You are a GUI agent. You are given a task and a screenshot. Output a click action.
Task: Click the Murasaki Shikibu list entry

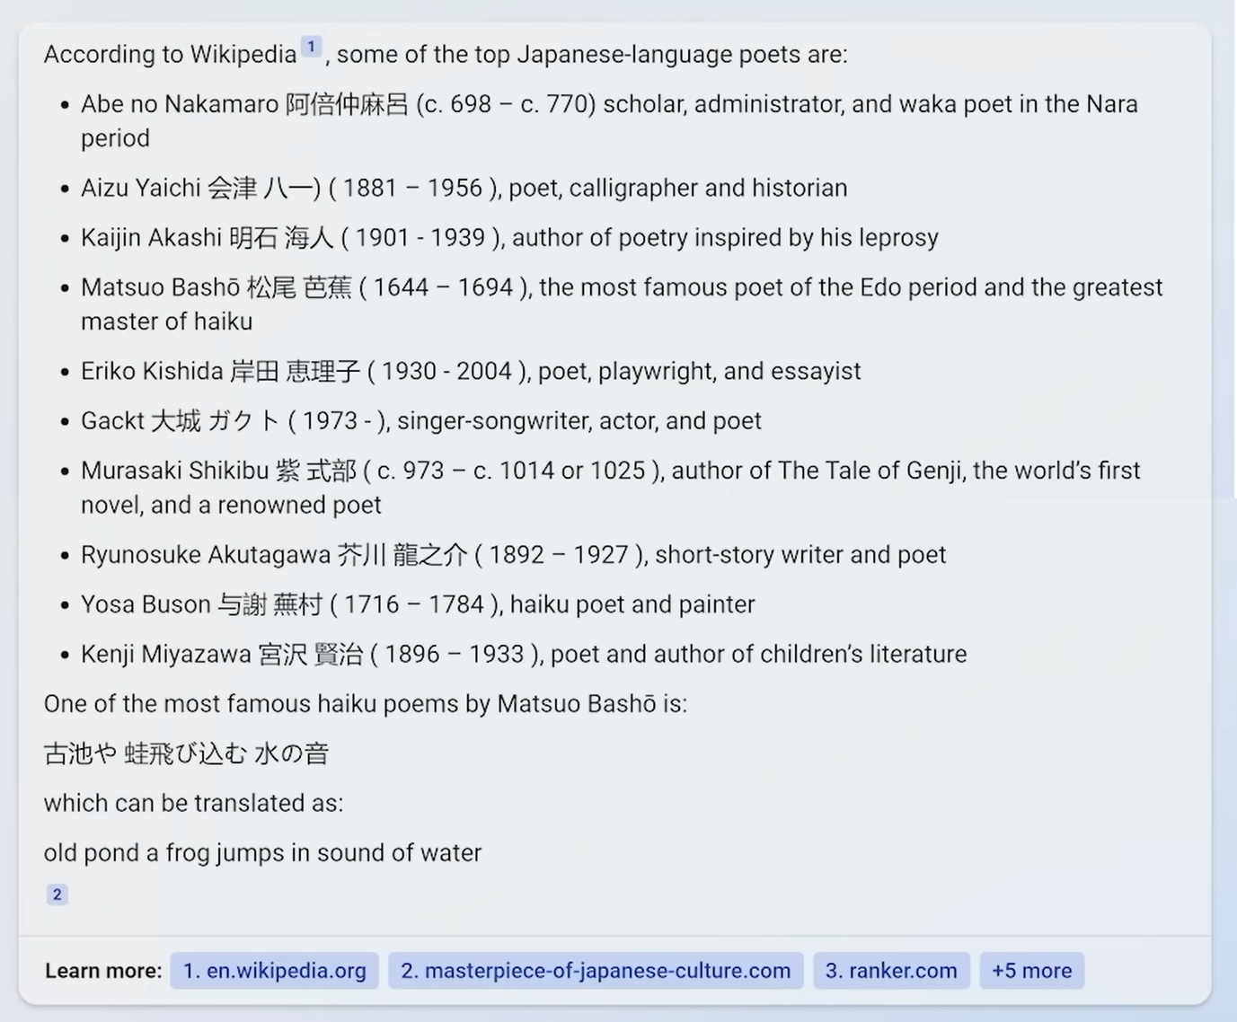pyautogui.click(x=611, y=488)
